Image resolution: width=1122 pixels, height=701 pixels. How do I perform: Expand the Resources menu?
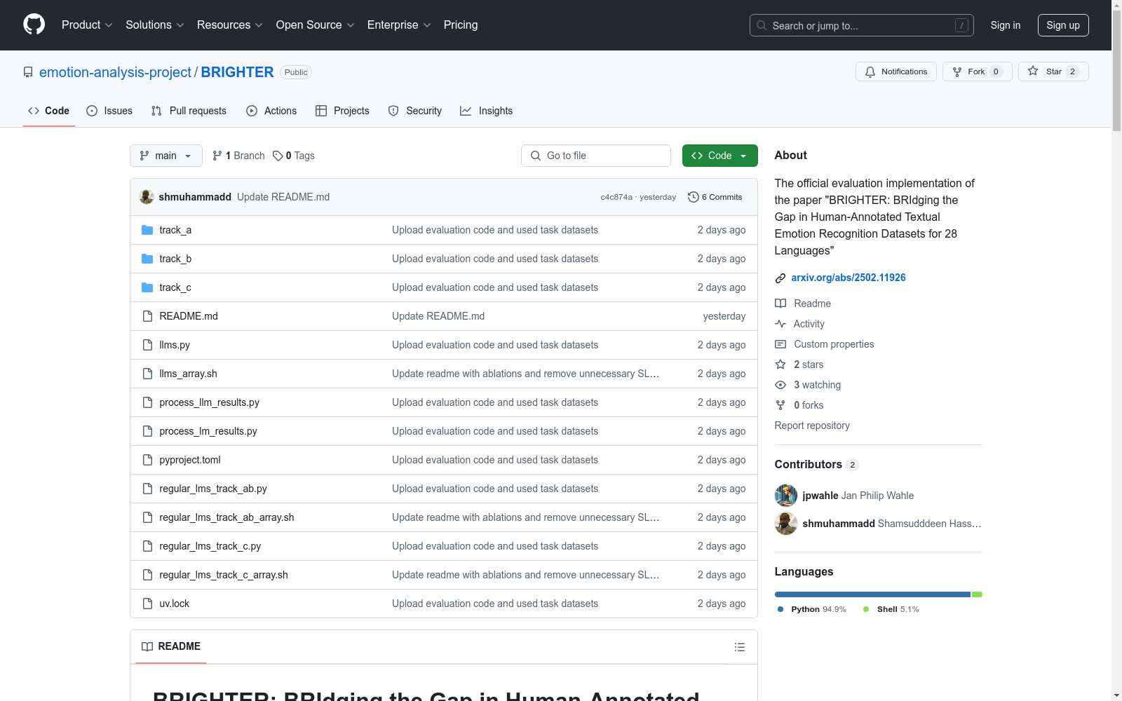point(230,25)
